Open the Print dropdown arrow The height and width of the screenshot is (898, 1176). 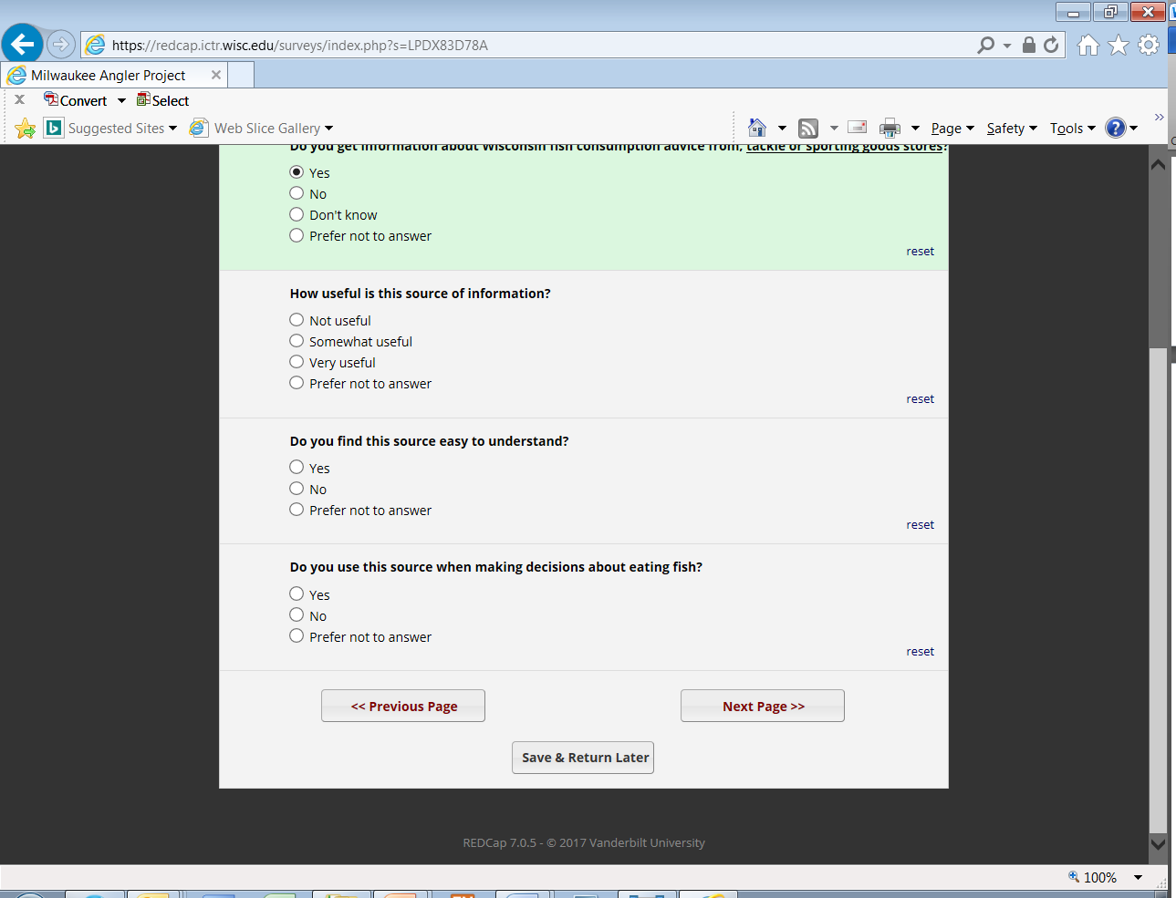click(x=915, y=129)
